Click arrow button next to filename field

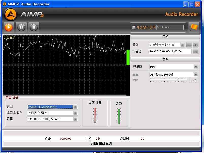point(196,52)
